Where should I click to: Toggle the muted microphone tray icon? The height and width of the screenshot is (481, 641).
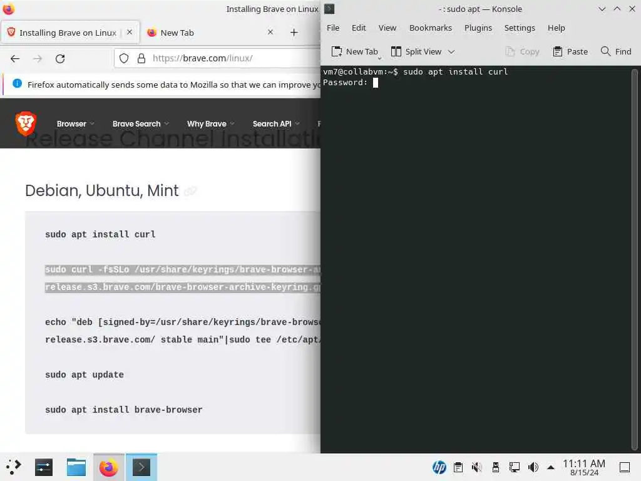click(x=476, y=467)
